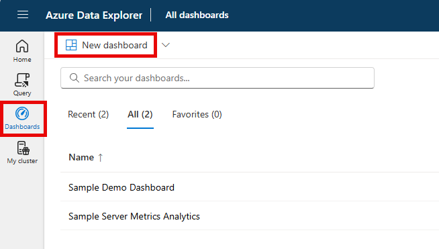Open the Query page in the sidebar
Image resolution: width=439 pixels, height=249 pixels.
(22, 85)
